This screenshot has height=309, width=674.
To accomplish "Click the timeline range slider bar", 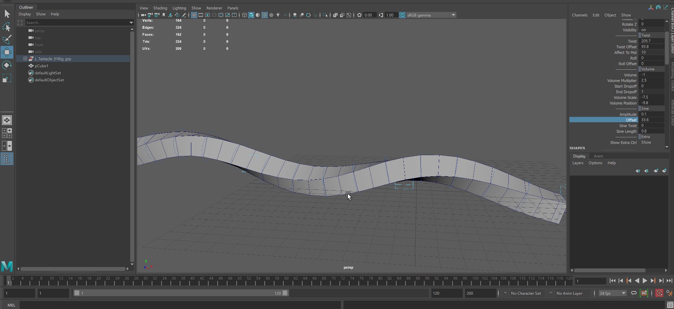I will coord(181,293).
